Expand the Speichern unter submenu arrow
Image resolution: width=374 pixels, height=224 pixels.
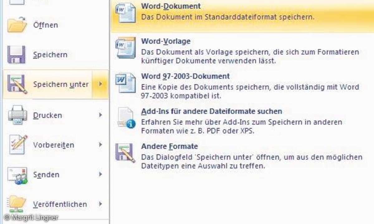(x=100, y=84)
